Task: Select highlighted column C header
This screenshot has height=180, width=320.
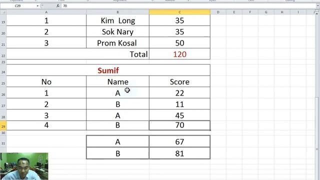Action: pyautogui.click(x=179, y=12)
